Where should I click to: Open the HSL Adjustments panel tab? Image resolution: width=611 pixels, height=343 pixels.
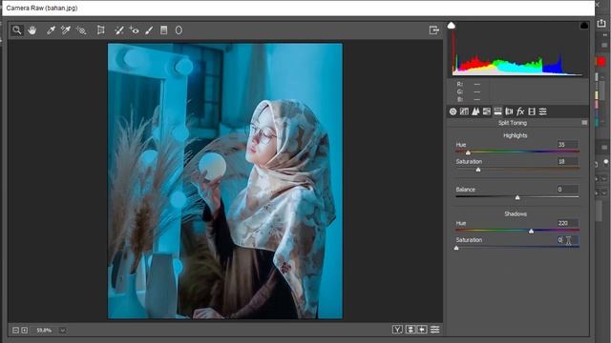[487, 111]
